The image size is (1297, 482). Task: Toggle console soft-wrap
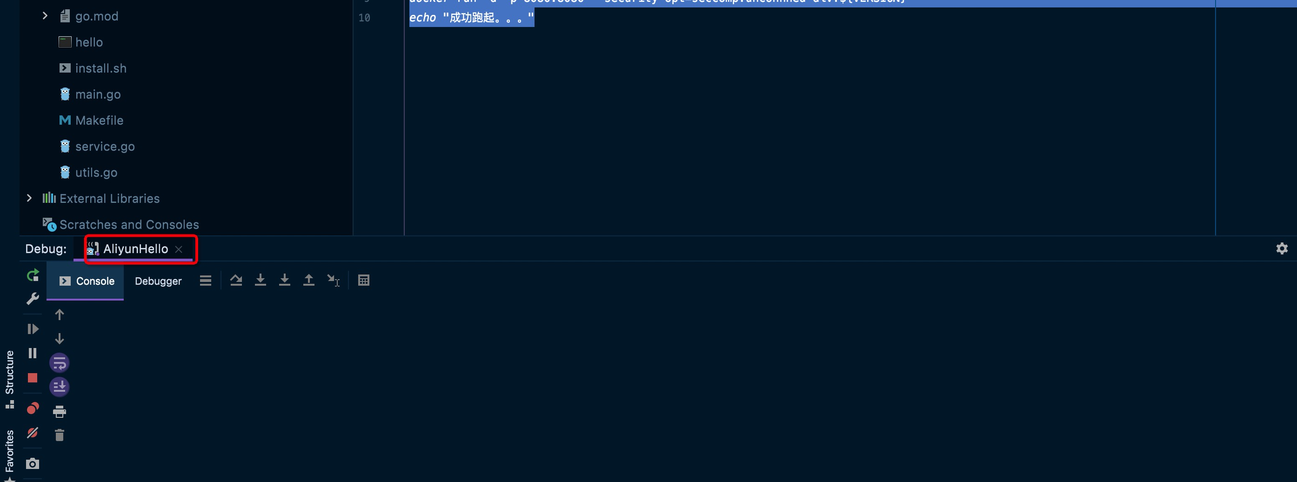60,362
